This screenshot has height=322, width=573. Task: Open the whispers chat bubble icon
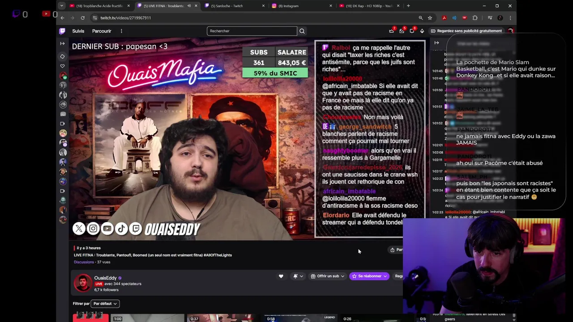click(x=412, y=31)
